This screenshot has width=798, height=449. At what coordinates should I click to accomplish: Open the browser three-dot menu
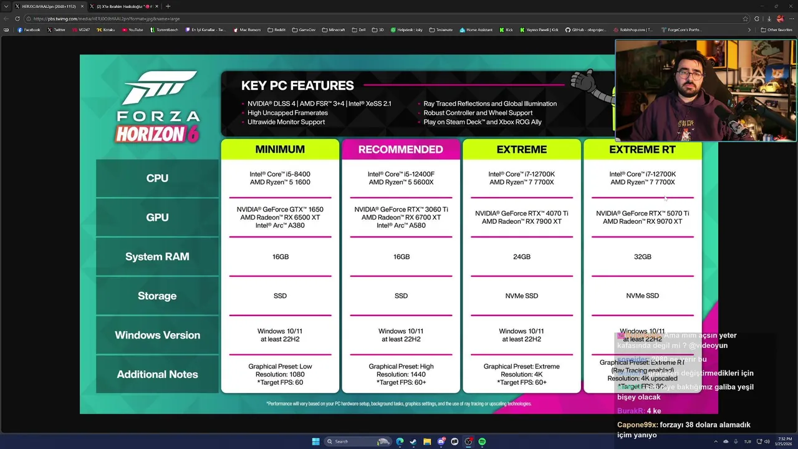point(792,19)
